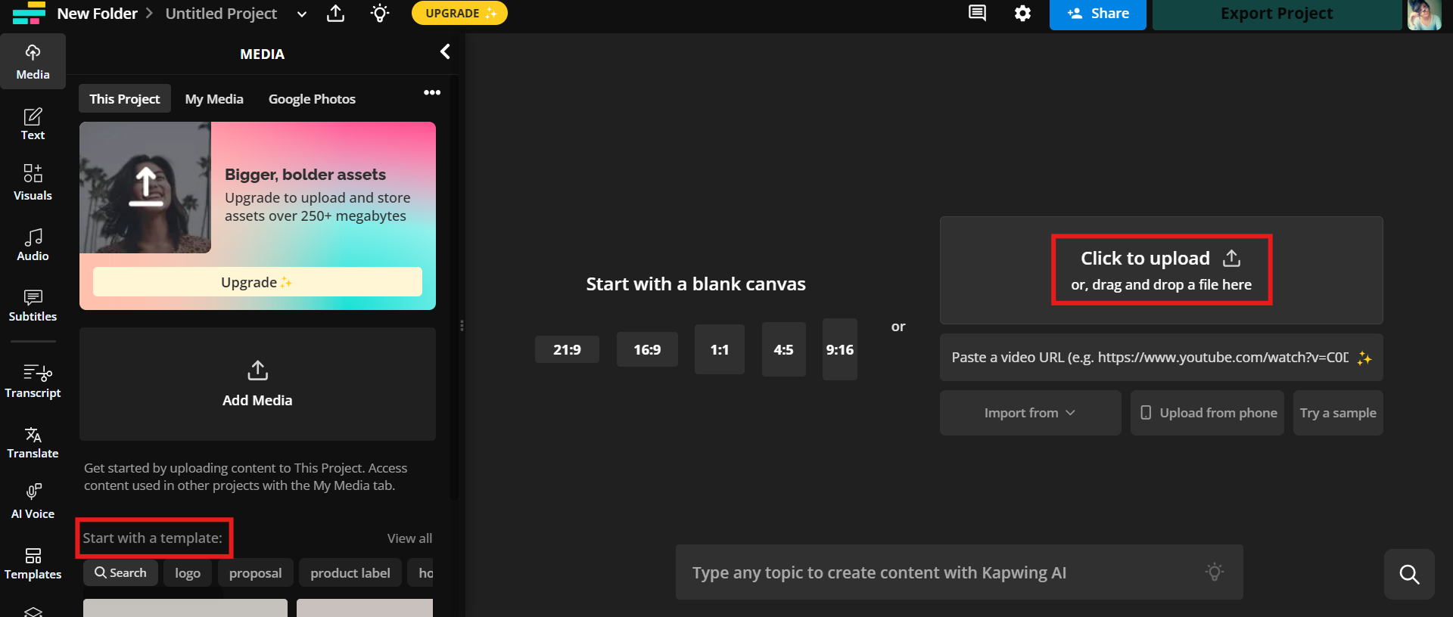Click the Paste a video URL field

point(1149,358)
